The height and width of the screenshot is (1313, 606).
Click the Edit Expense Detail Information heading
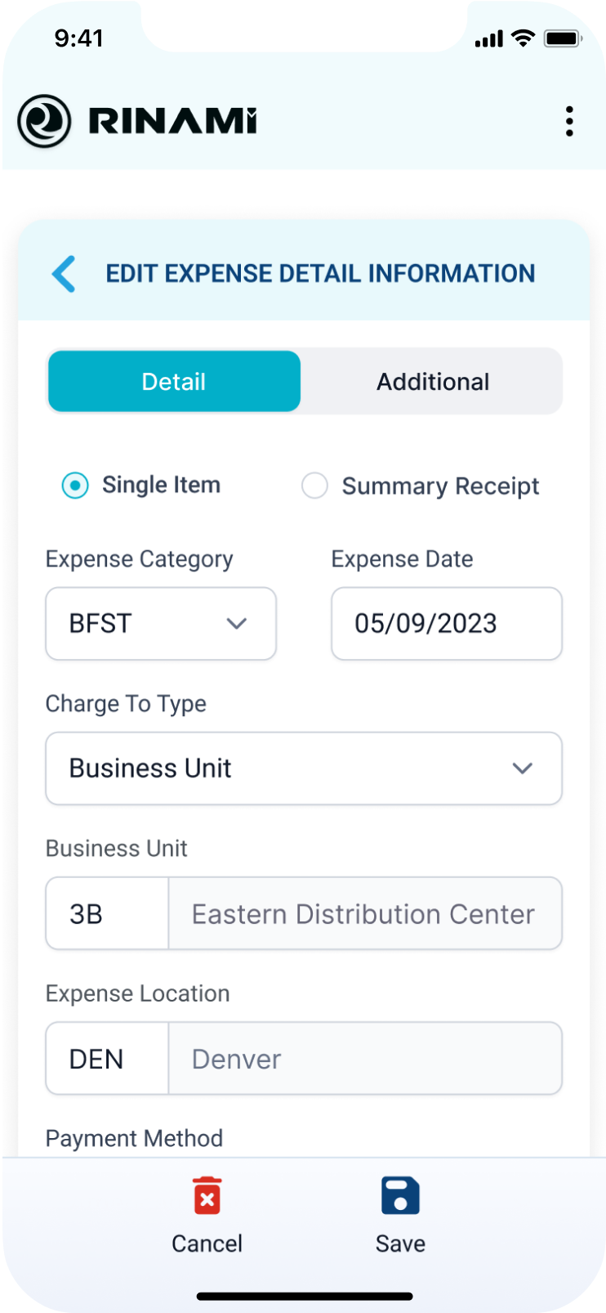(x=320, y=274)
